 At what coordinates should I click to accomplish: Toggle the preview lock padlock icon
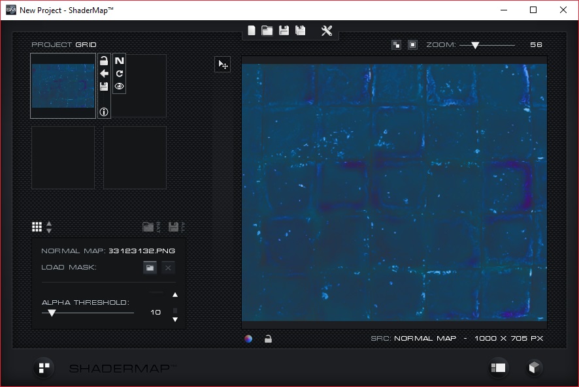click(x=268, y=339)
